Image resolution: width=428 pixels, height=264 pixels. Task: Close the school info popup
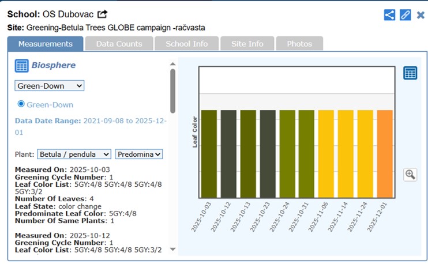point(421,15)
